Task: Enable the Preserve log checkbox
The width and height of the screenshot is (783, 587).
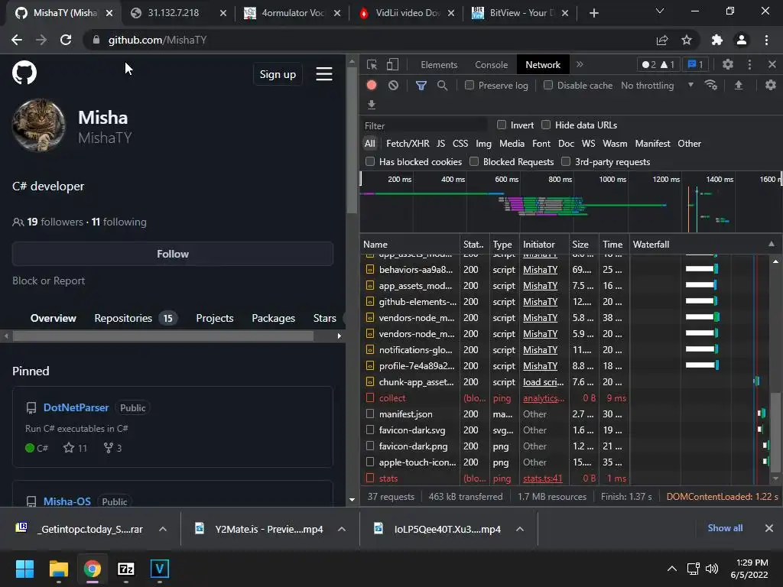Action: (x=469, y=86)
